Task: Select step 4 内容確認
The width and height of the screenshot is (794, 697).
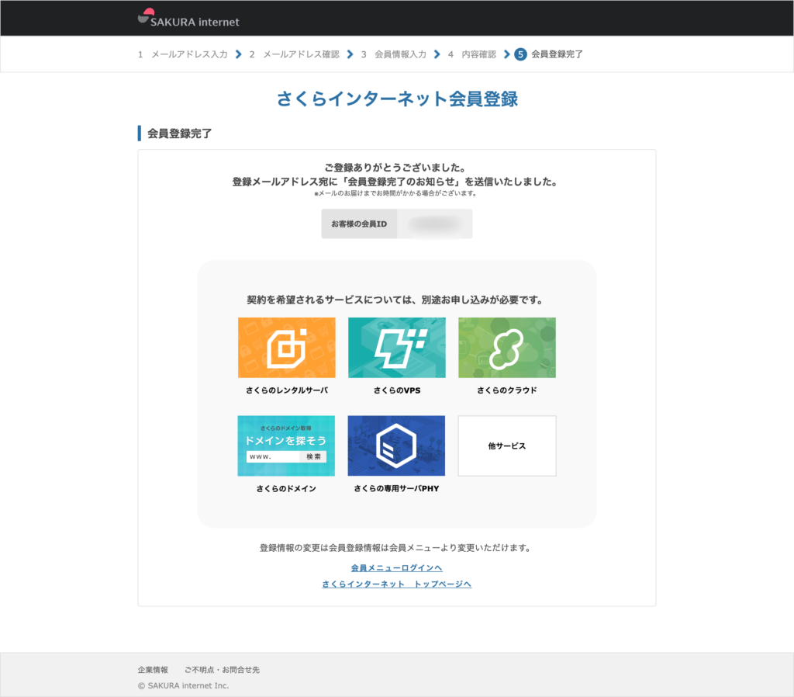Action: 472,54
